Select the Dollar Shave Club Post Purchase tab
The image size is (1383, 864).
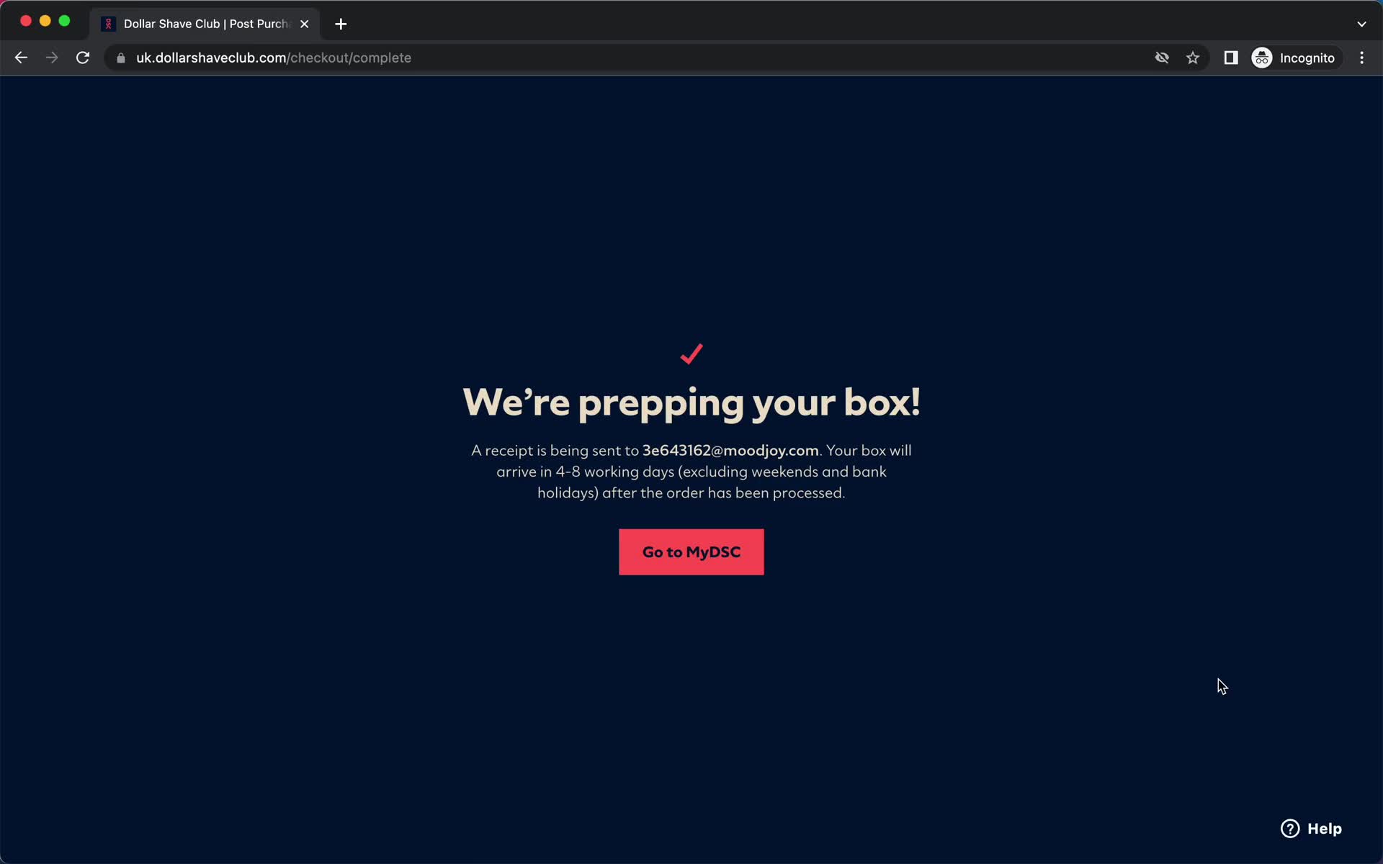pos(205,24)
